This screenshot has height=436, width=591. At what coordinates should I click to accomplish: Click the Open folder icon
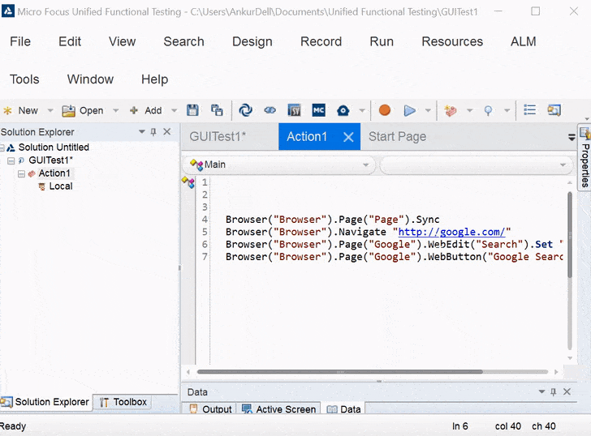(68, 110)
